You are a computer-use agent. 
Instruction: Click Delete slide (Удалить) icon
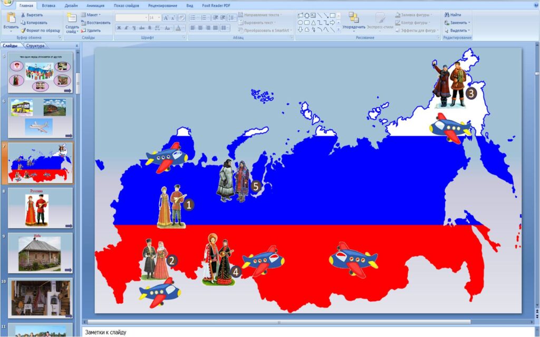click(83, 31)
